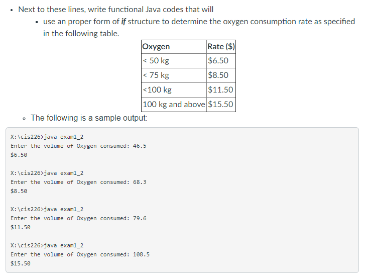Select the '< 50 kg' table cell

point(174,61)
